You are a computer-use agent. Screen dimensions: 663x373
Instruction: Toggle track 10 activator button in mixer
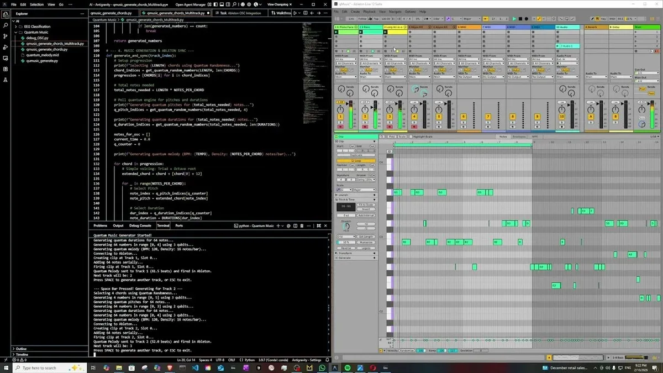(x=562, y=117)
